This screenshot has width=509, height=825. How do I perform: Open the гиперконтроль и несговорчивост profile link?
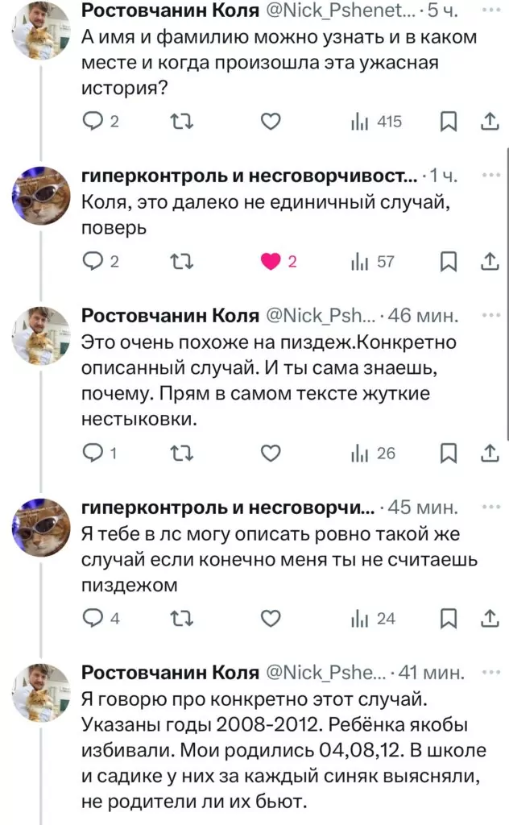pos(250,176)
